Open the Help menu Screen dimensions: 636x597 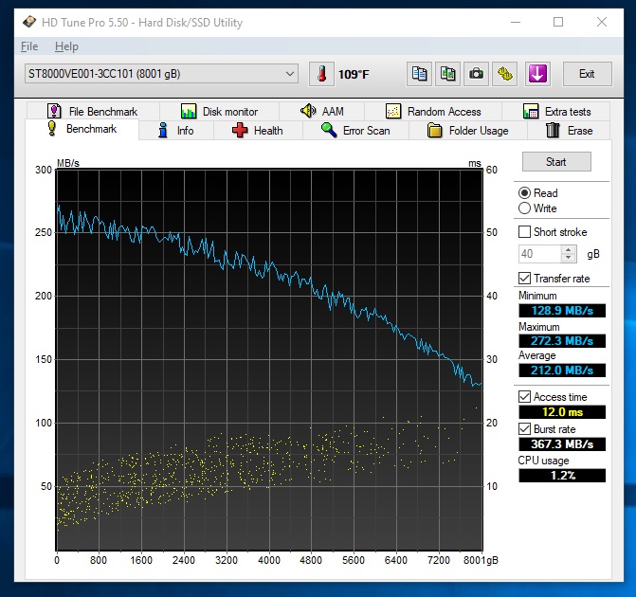66,46
